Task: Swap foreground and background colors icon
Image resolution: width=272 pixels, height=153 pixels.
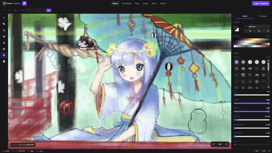Action: (241, 29)
